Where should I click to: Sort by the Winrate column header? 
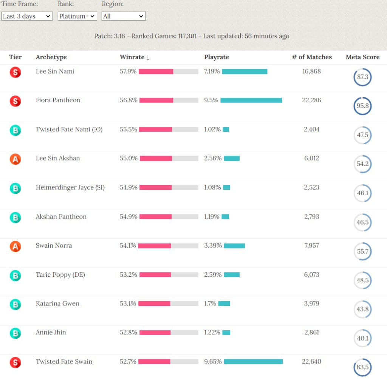coord(135,57)
